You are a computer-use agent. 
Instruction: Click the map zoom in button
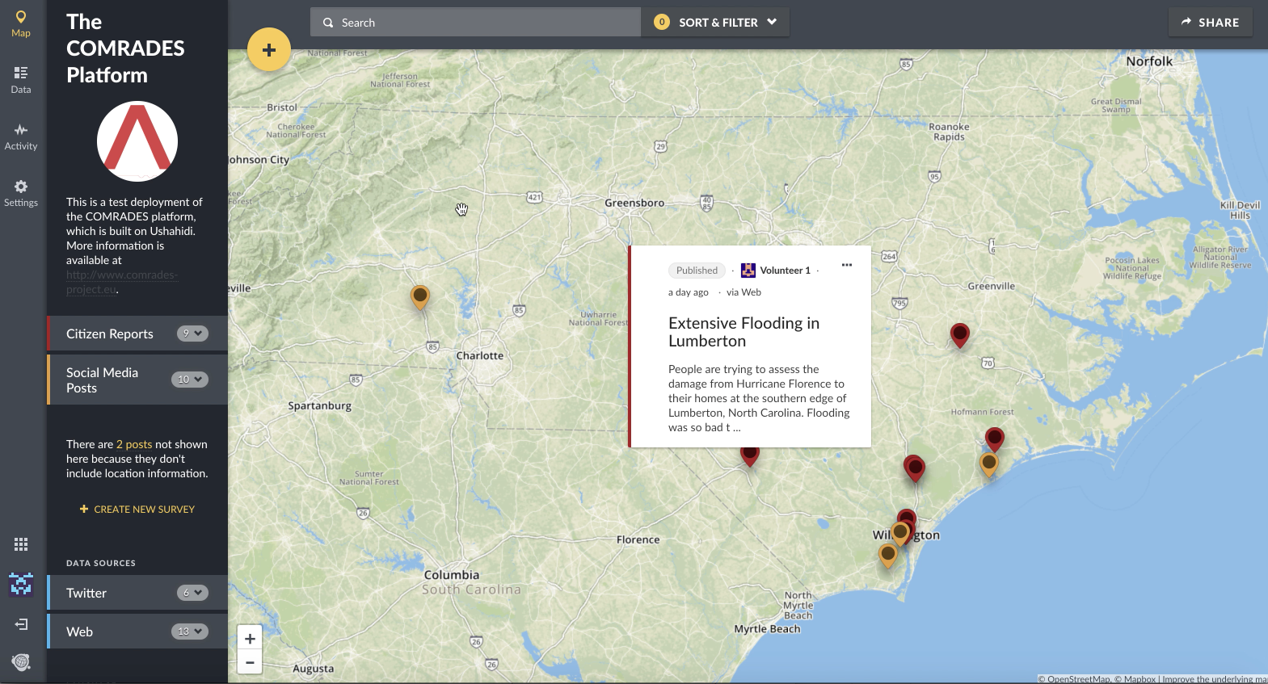pos(250,639)
